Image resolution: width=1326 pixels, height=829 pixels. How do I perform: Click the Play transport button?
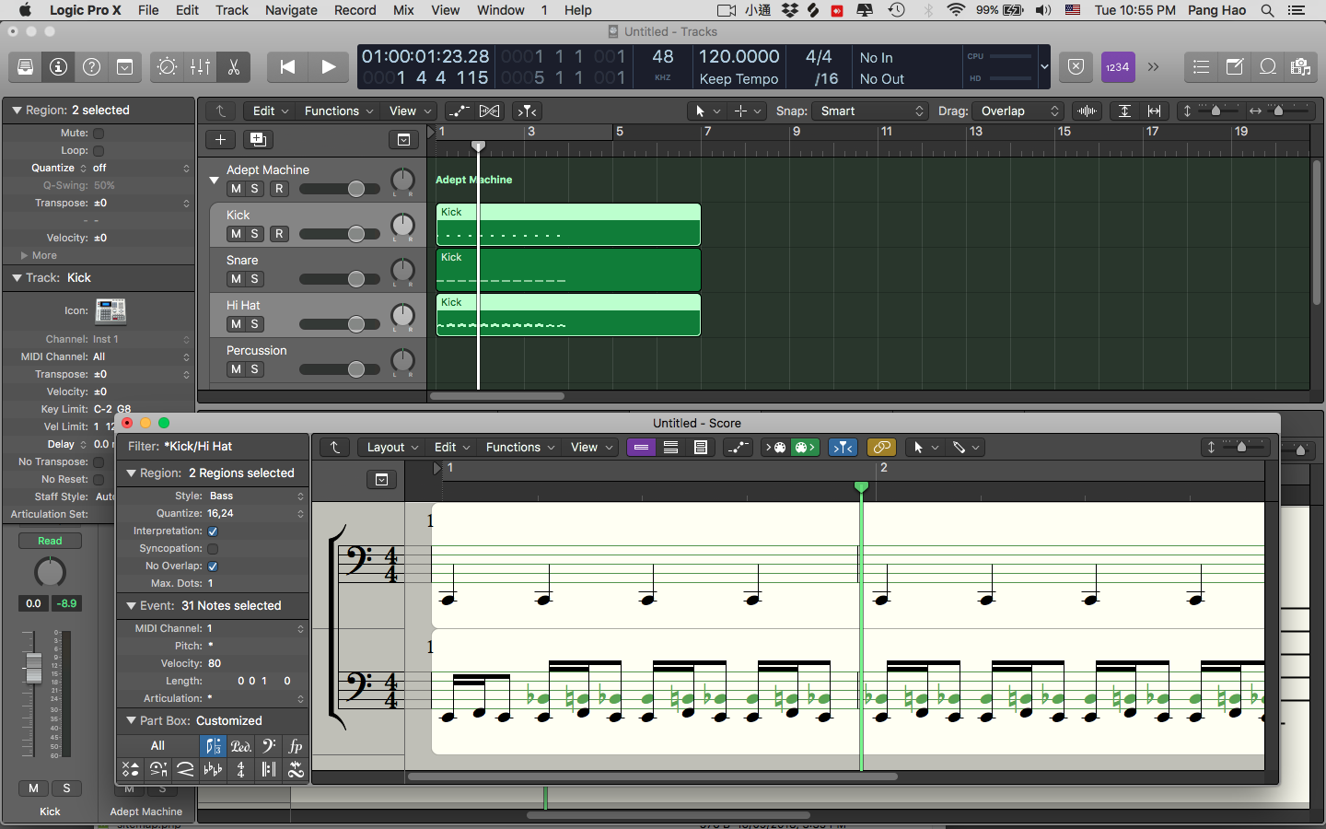pyautogui.click(x=328, y=67)
